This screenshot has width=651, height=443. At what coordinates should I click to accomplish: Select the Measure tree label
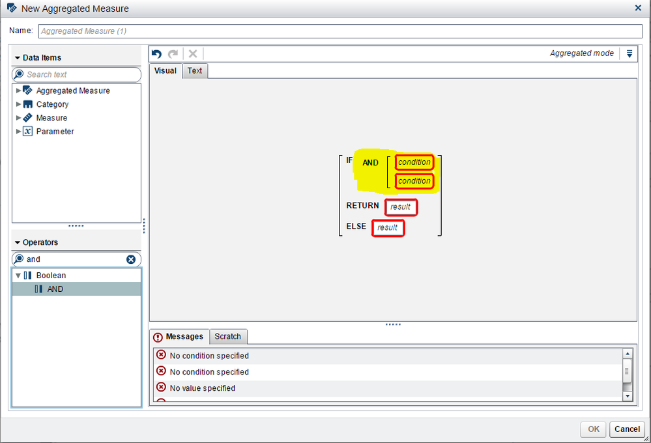pos(51,118)
